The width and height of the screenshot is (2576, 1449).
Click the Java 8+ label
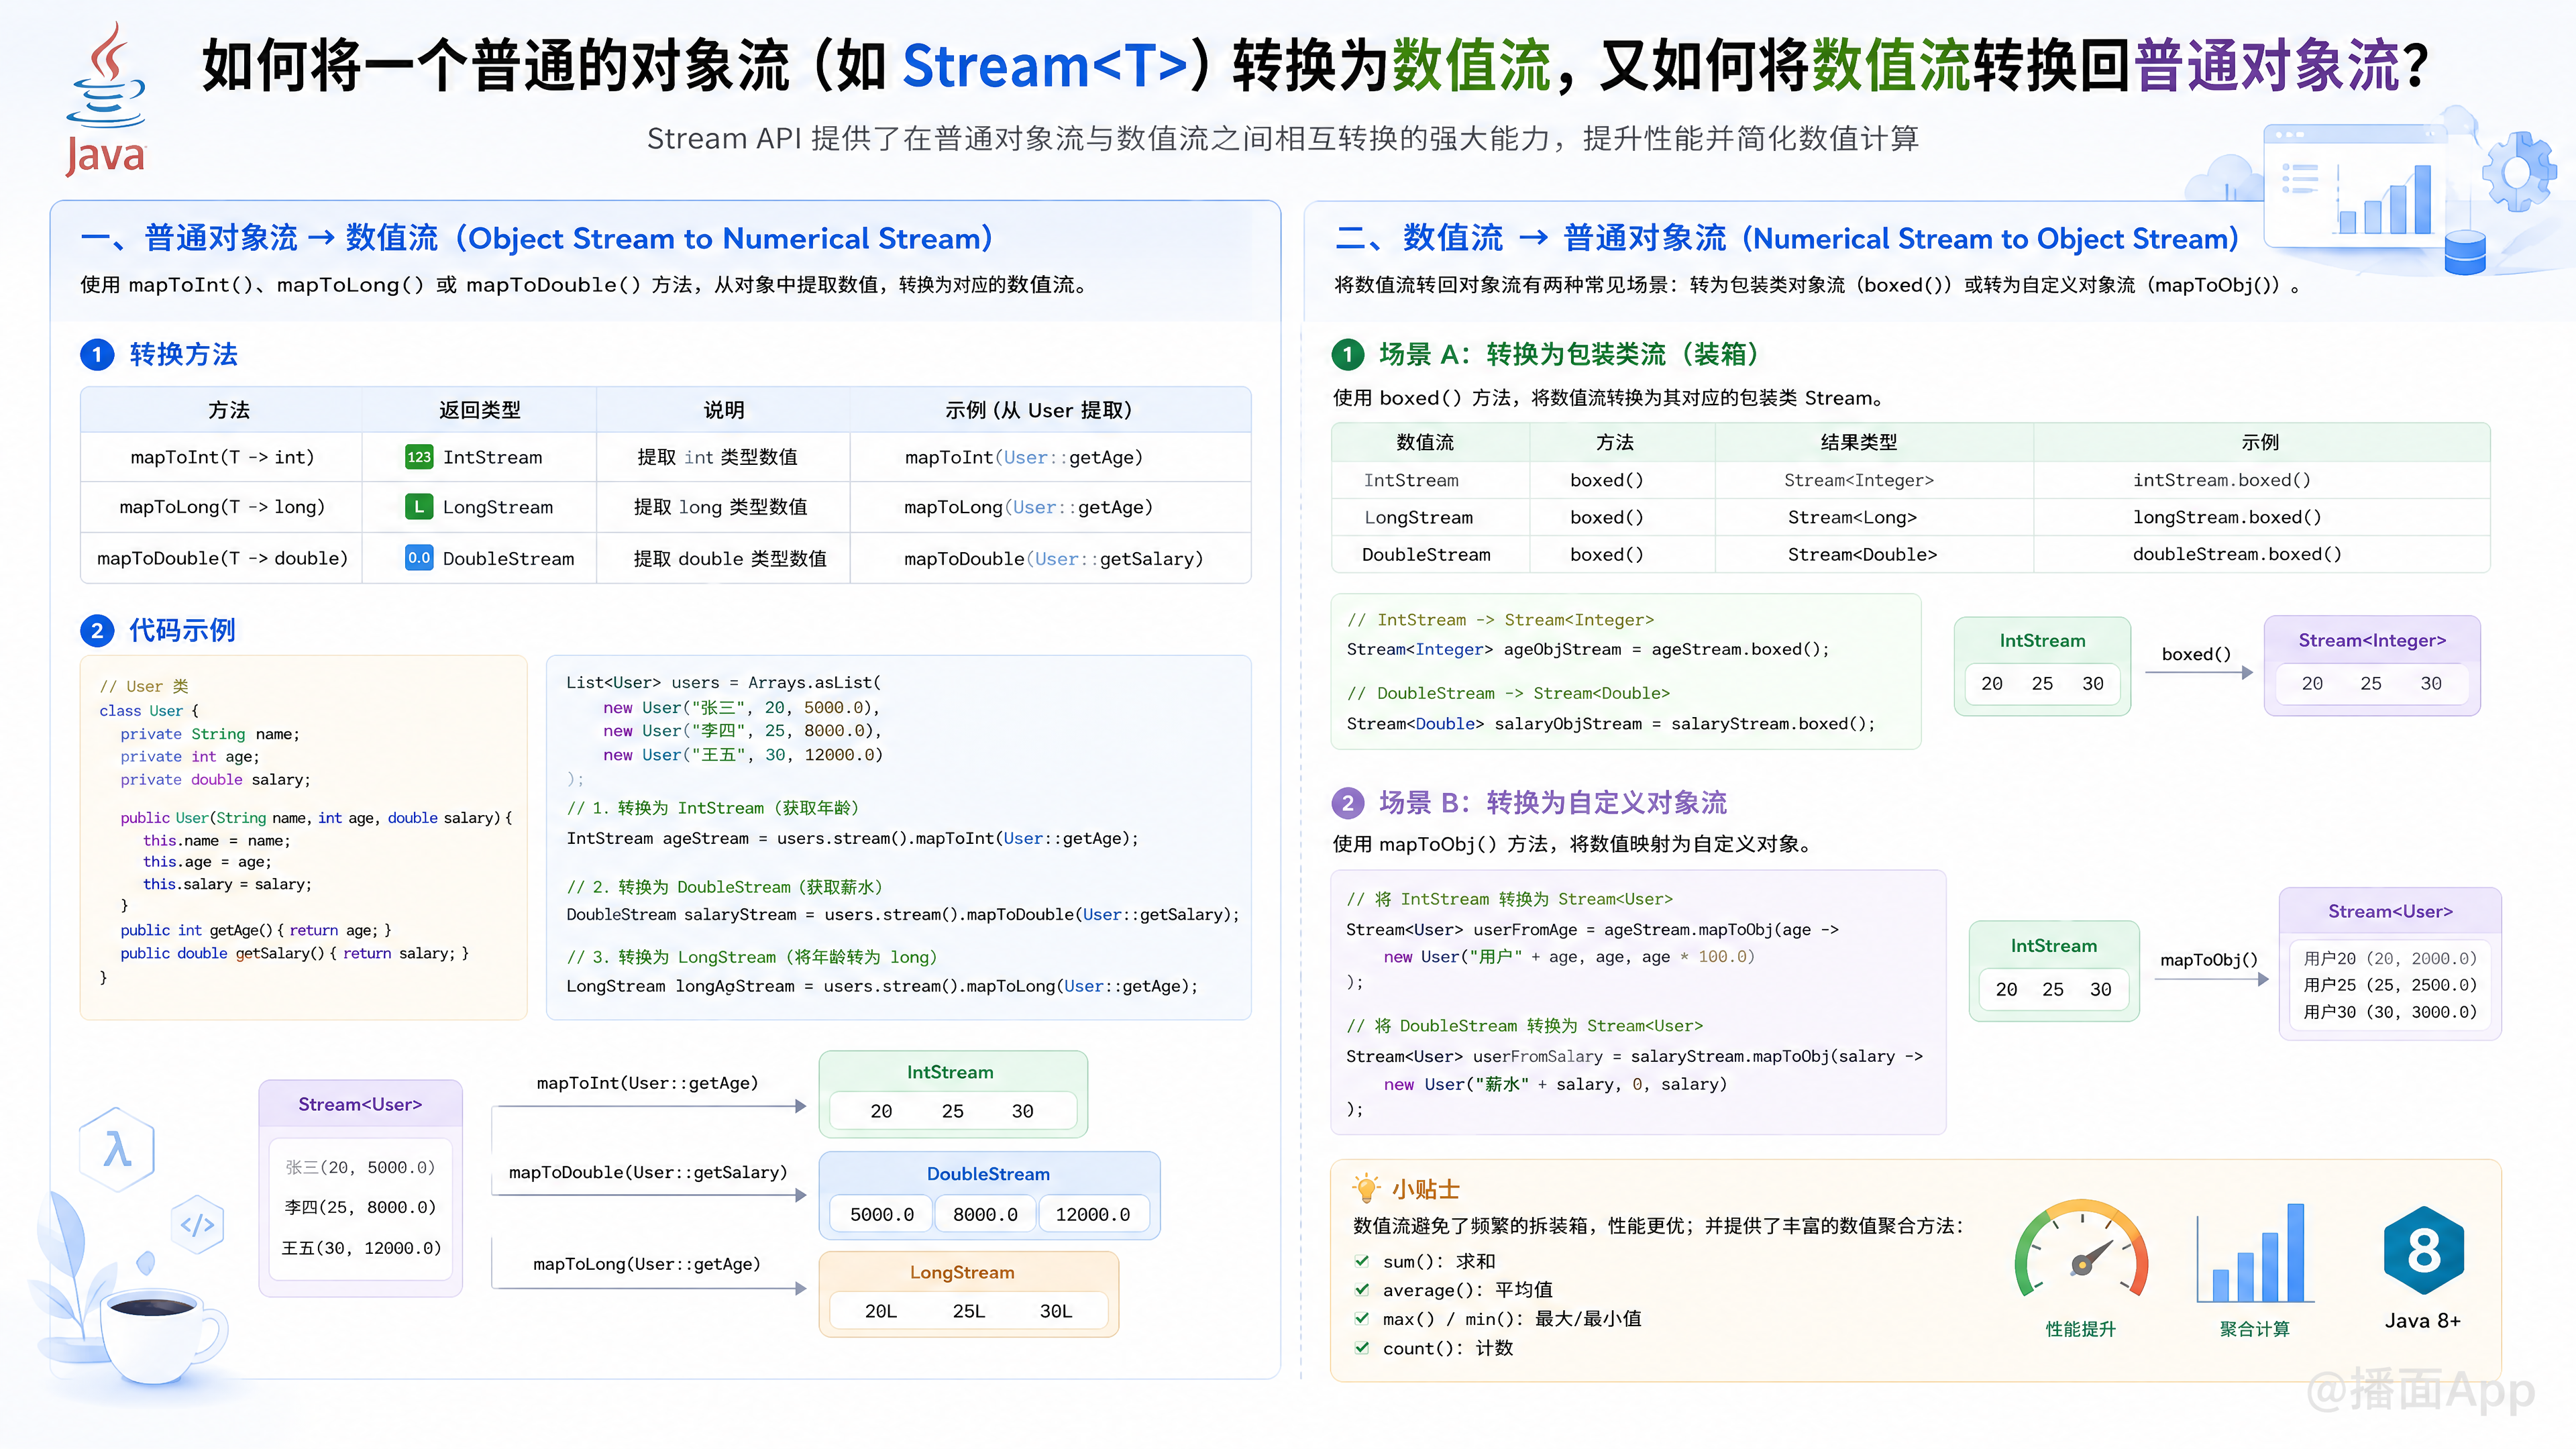coord(2422,1320)
